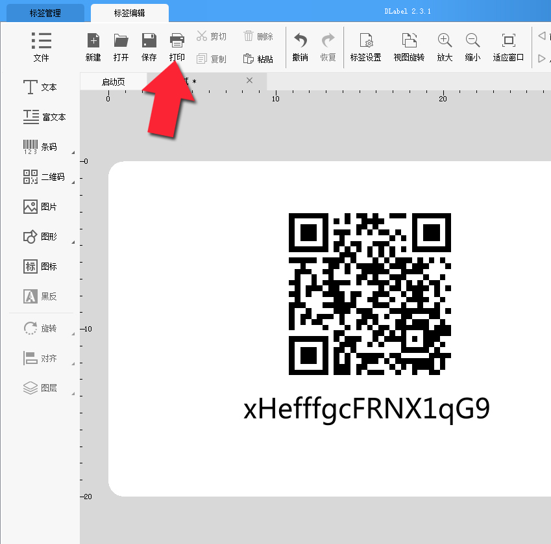The height and width of the screenshot is (544, 551).
Task: Select the 文本 text tool
Action: (40, 87)
